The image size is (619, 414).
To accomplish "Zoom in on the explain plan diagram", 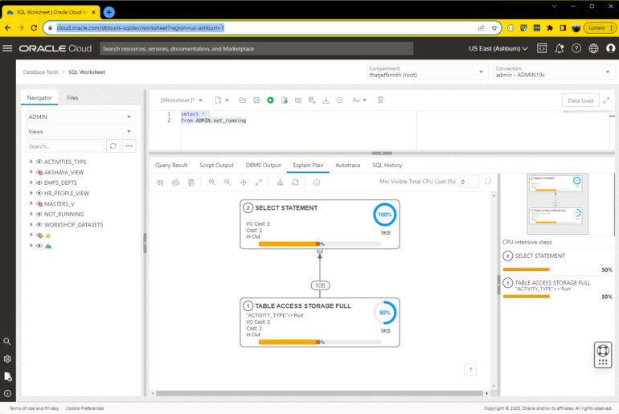I will (212, 182).
